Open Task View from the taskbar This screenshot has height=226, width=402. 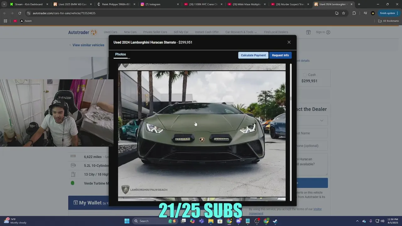point(183,221)
